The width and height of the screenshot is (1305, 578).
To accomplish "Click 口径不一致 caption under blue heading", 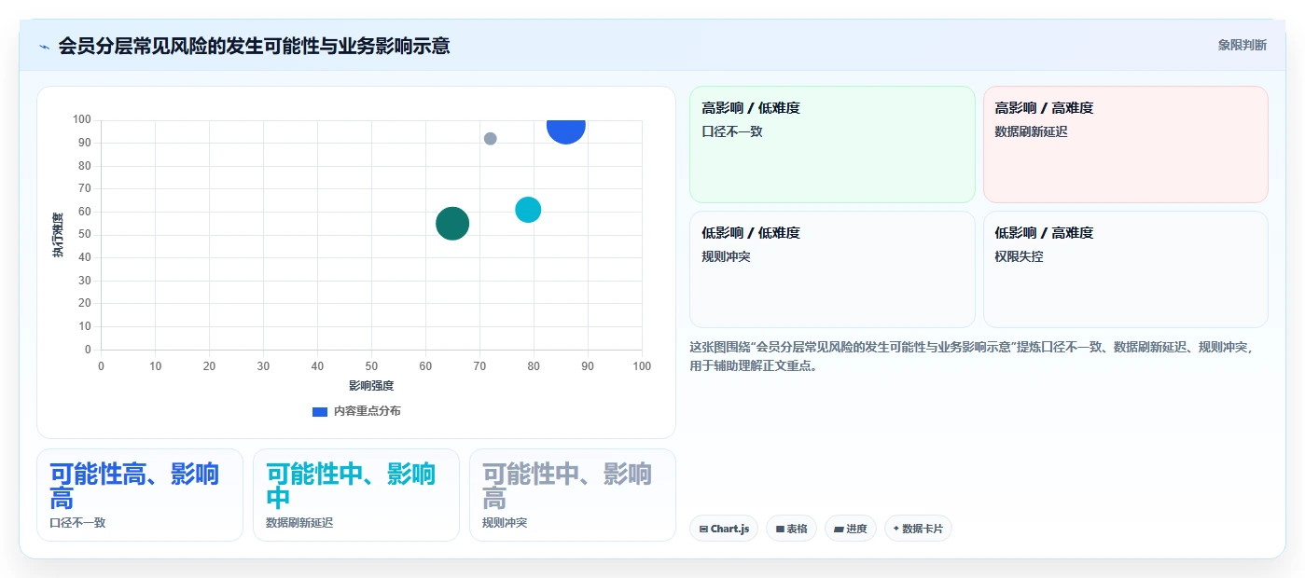I will point(77,523).
